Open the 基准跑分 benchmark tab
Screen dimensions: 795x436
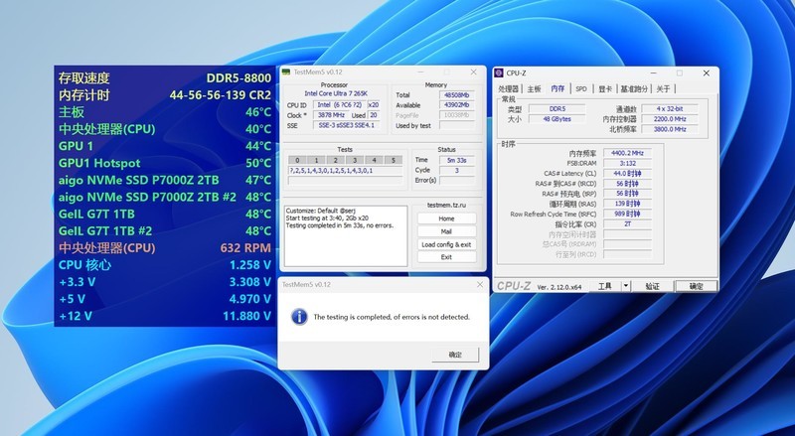(636, 88)
